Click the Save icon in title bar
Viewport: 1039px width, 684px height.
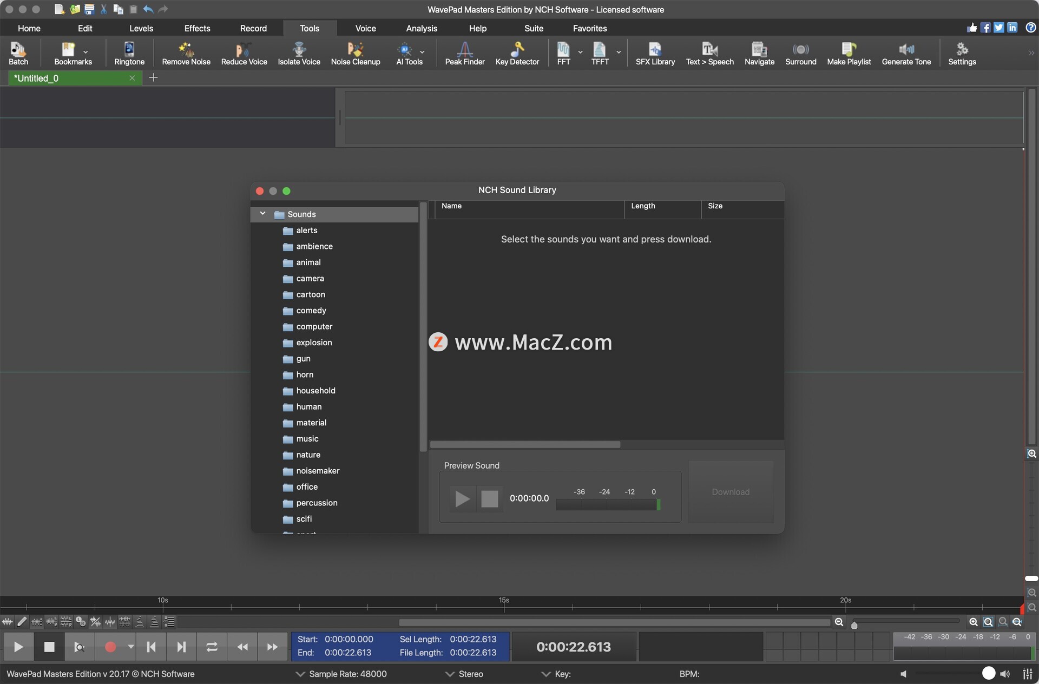pyautogui.click(x=89, y=9)
